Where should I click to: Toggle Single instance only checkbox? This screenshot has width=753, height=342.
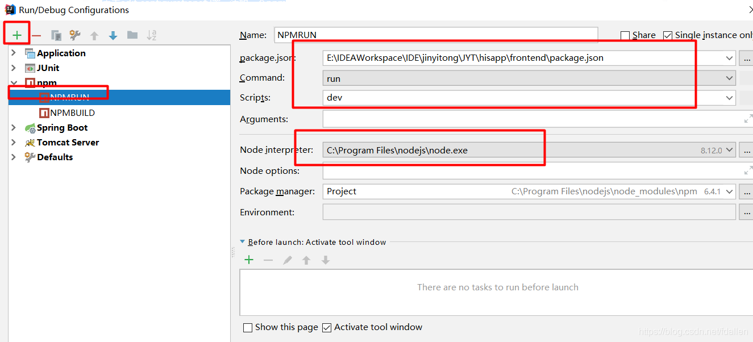pos(668,35)
